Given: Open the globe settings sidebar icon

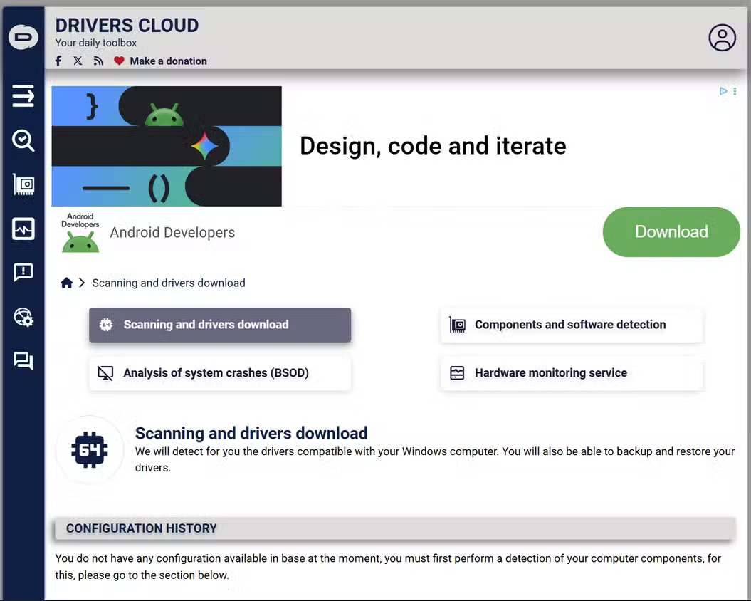Looking at the screenshot, I should tap(23, 317).
